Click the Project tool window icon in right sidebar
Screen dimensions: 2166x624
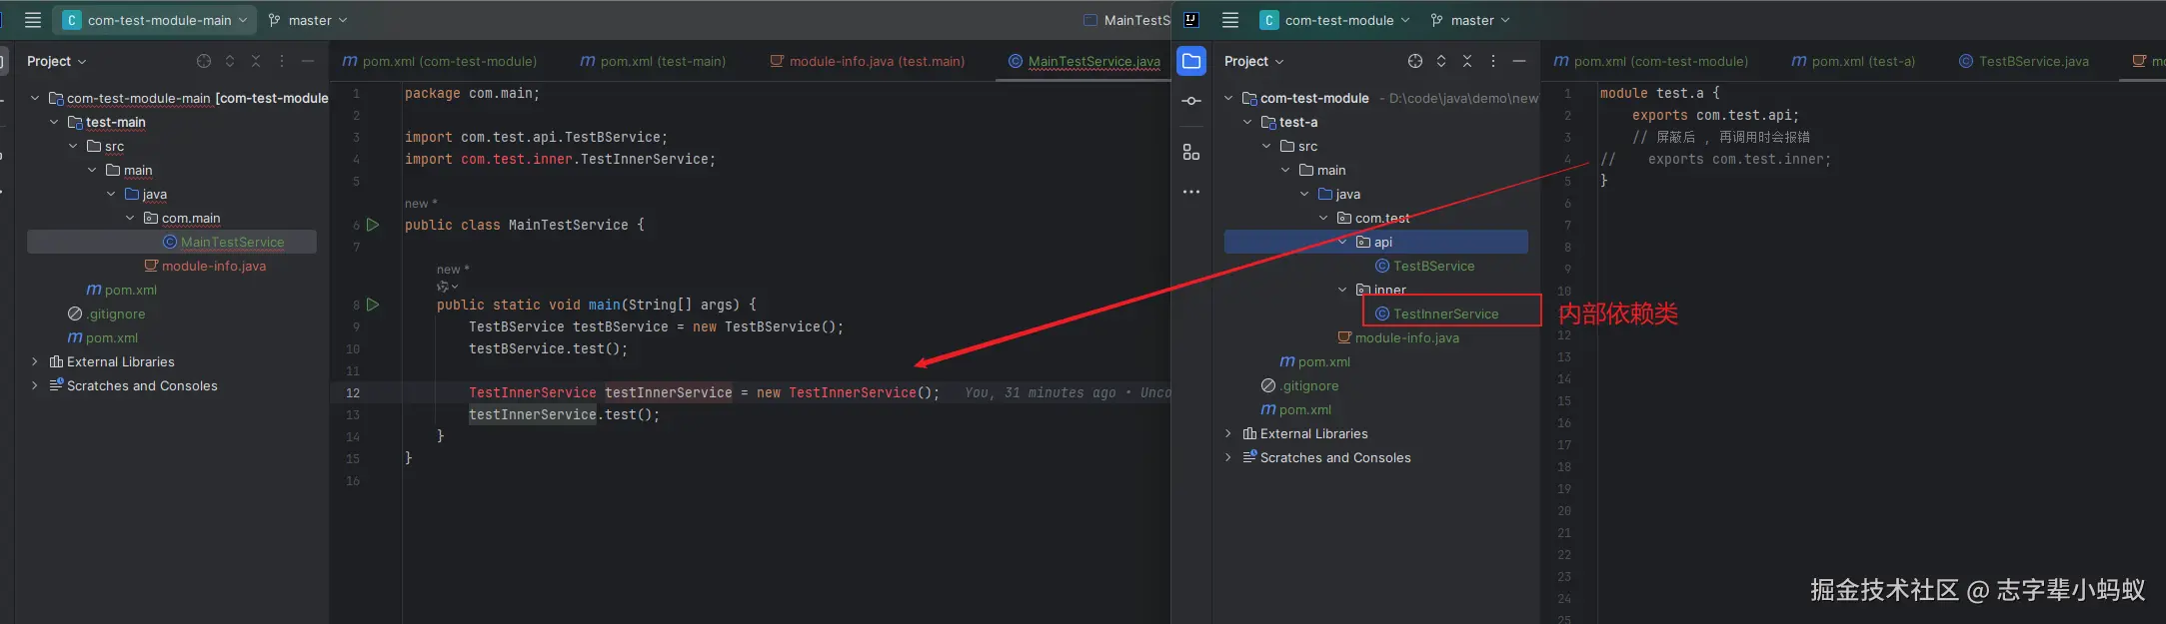[1191, 61]
